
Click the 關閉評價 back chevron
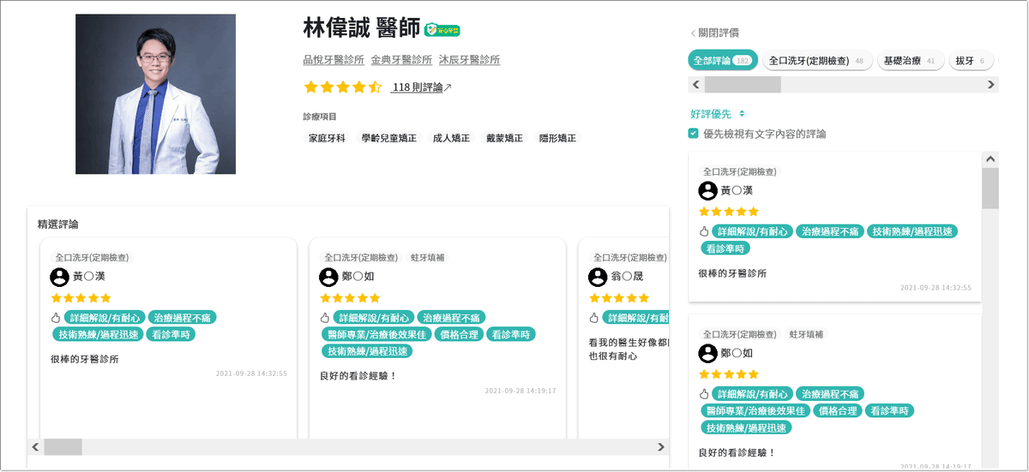[693, 33]
